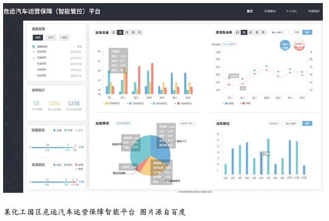Open 个人中心 from top navigation
The image size is (329, 221).
291,11
